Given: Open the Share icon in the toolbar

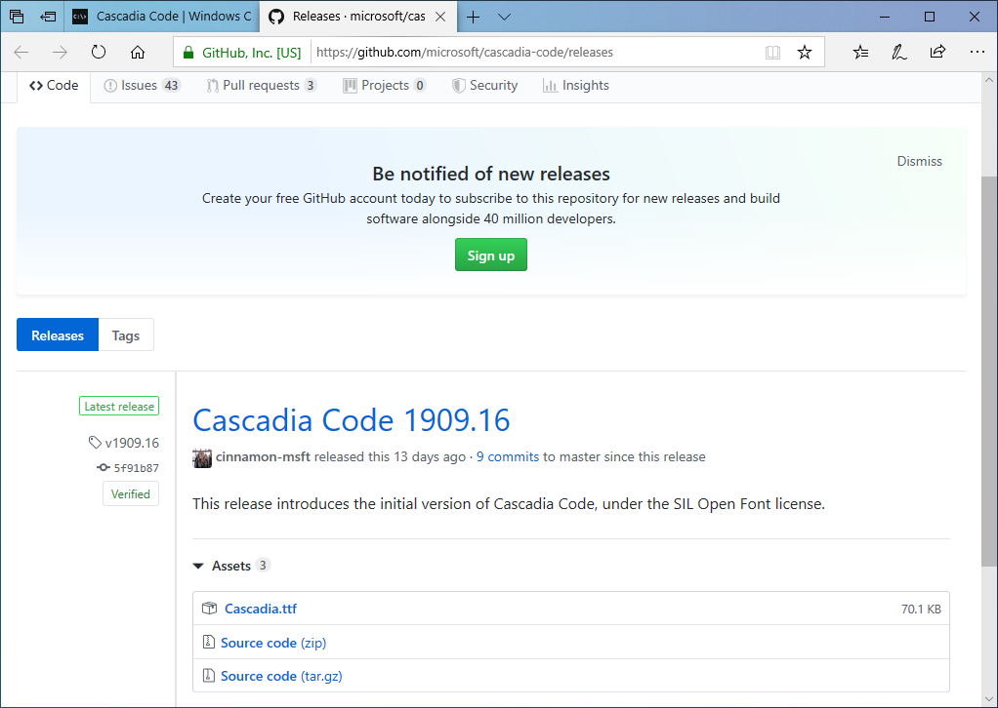Looking at the screenshot, I should point(937,52).
